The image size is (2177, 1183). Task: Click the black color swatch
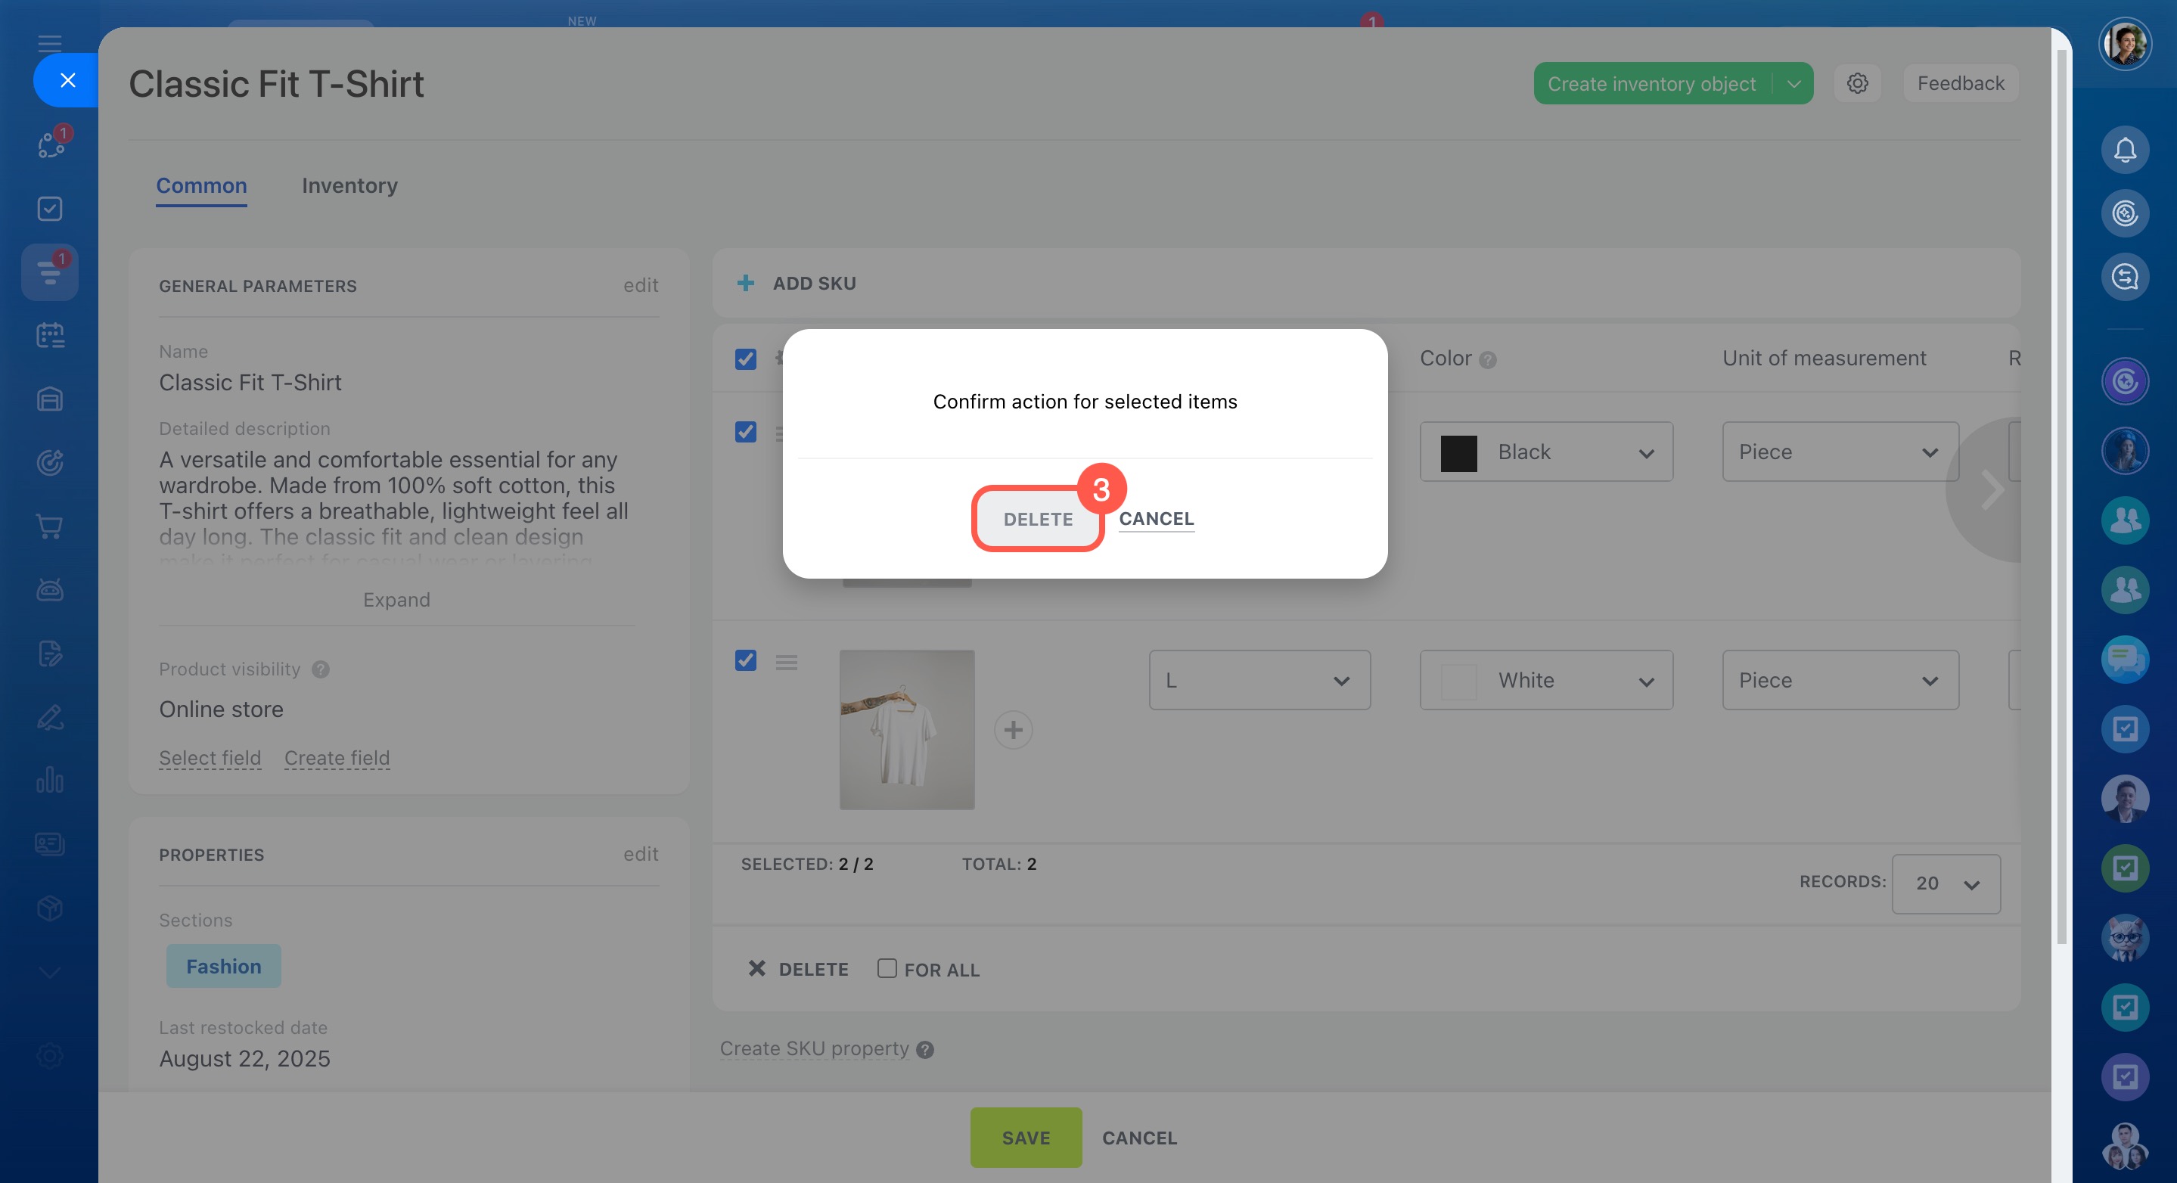click(x=1458, y=453)
